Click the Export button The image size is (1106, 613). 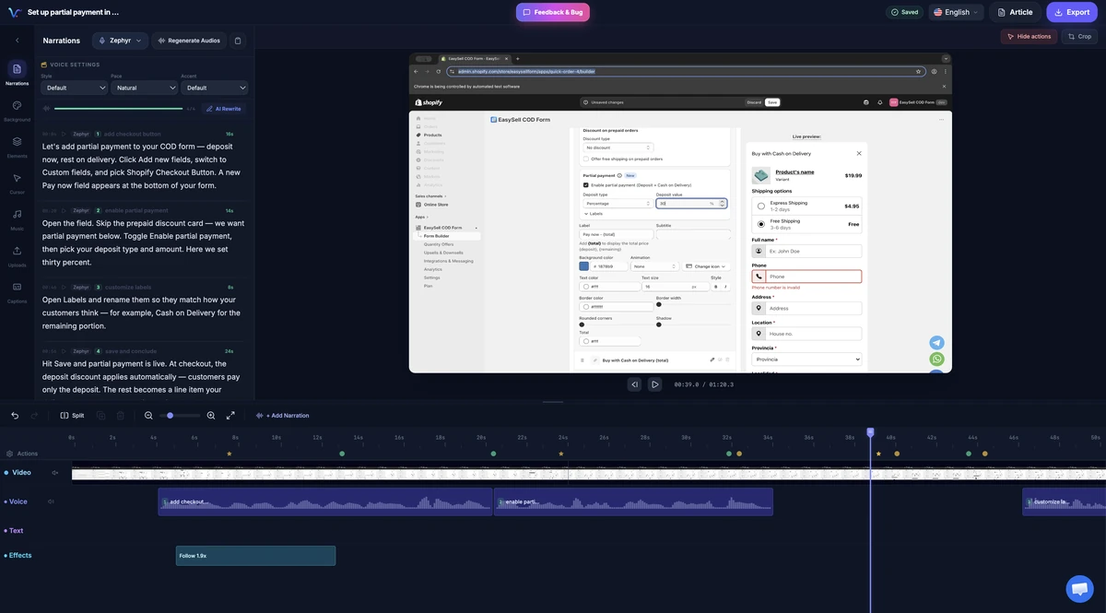coord(1072,12)
